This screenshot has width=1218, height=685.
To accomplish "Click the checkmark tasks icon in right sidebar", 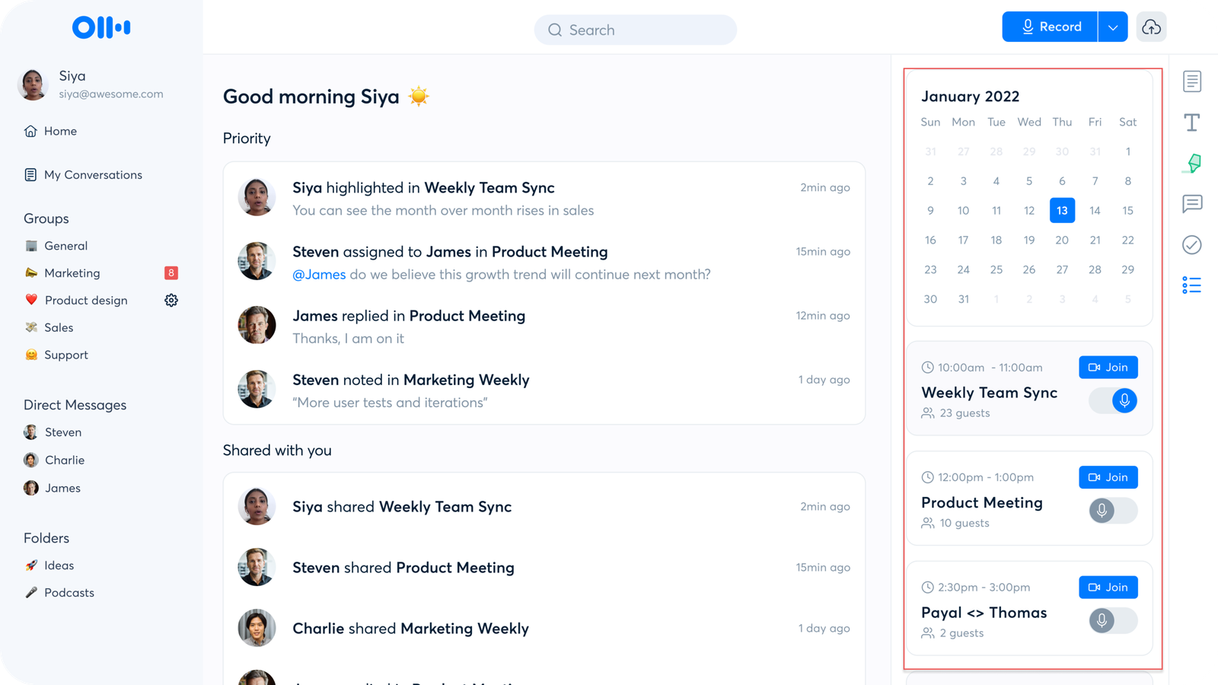I will coord(1191,245).
